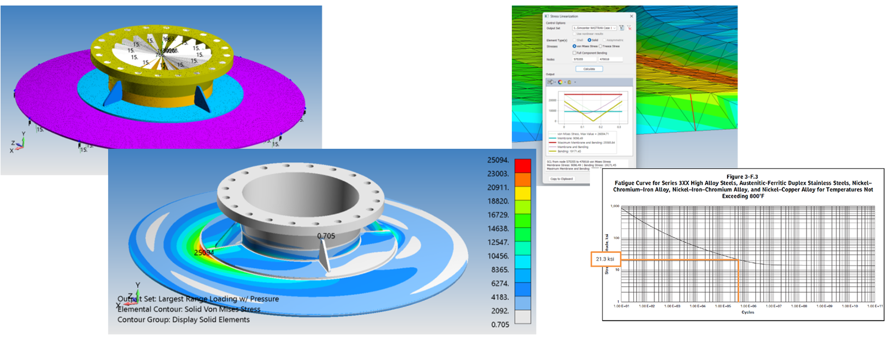Click the red swatch in the contour legend

point(522,166)
